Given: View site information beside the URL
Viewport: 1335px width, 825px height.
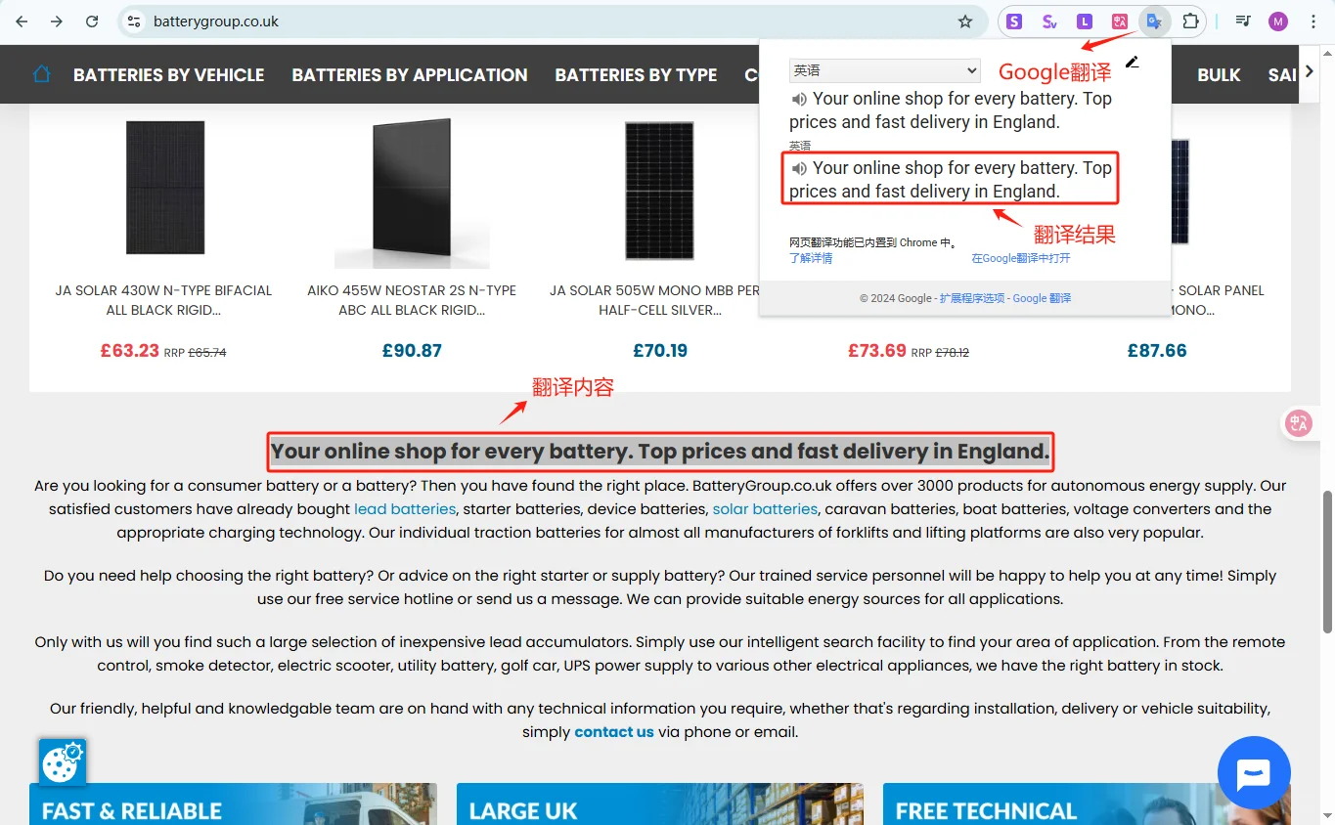Looking at the screenshot, I should [x=134, y=22].
